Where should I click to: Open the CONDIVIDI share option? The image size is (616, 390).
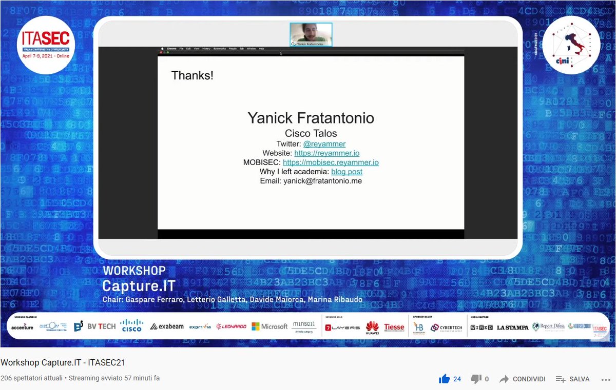tap(522, 379)
